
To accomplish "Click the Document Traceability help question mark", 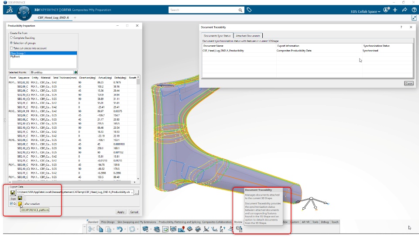I will 401,27.
